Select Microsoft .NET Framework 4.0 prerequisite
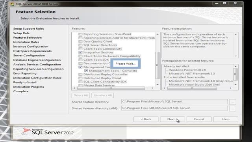 click(x=201, y=81)
